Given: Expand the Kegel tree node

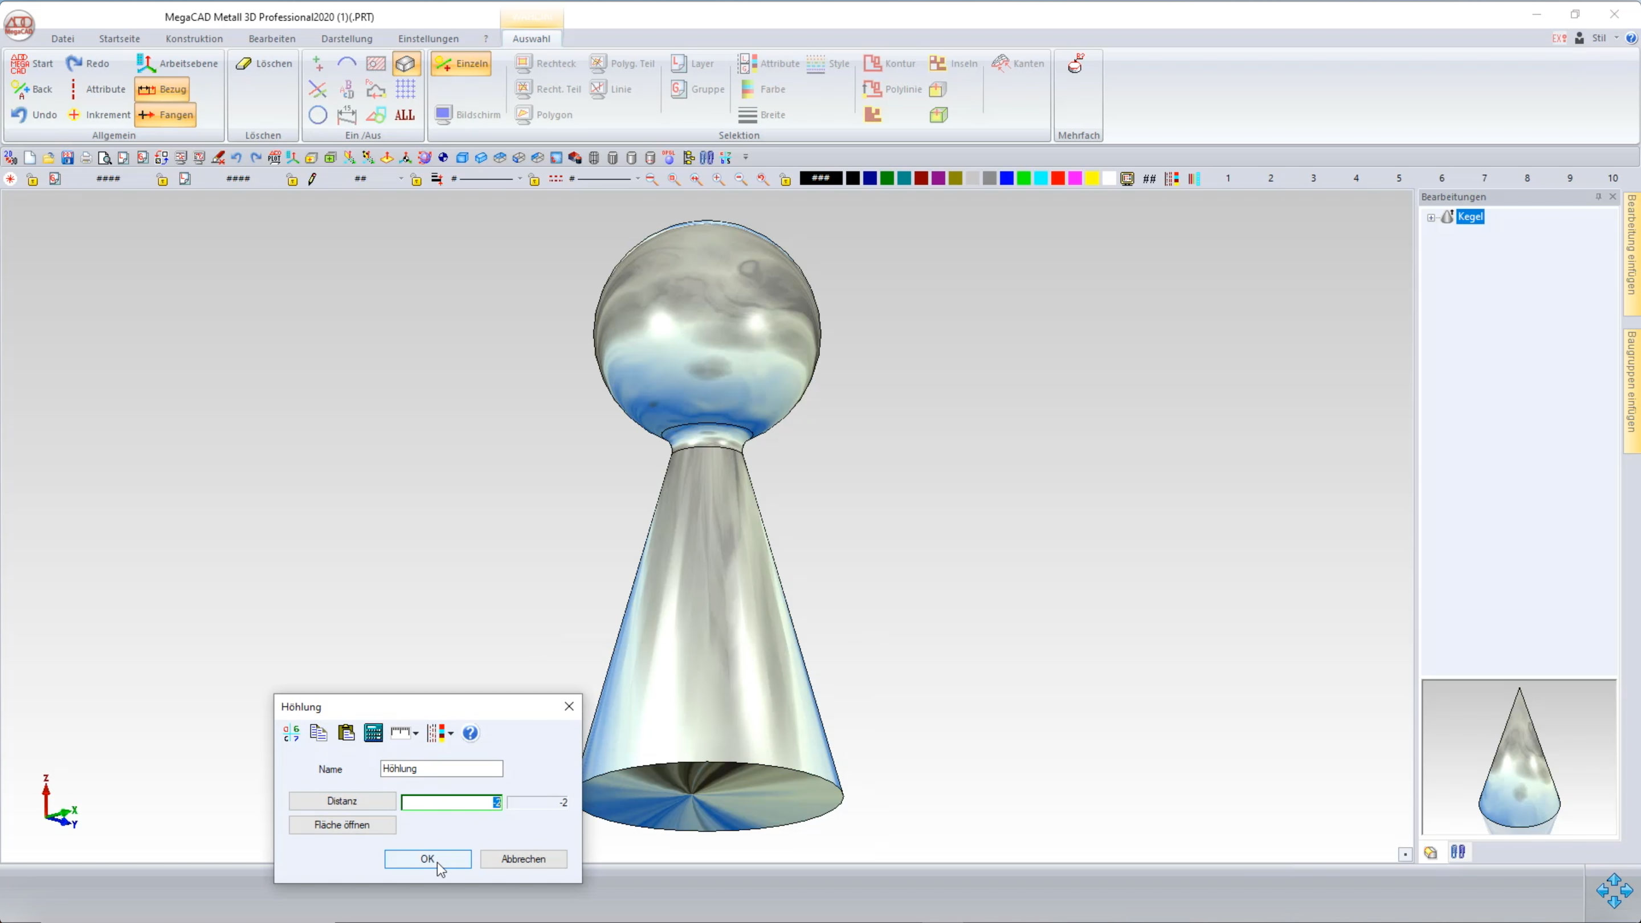Looking at the screenshot, I should coord(1431,217).
